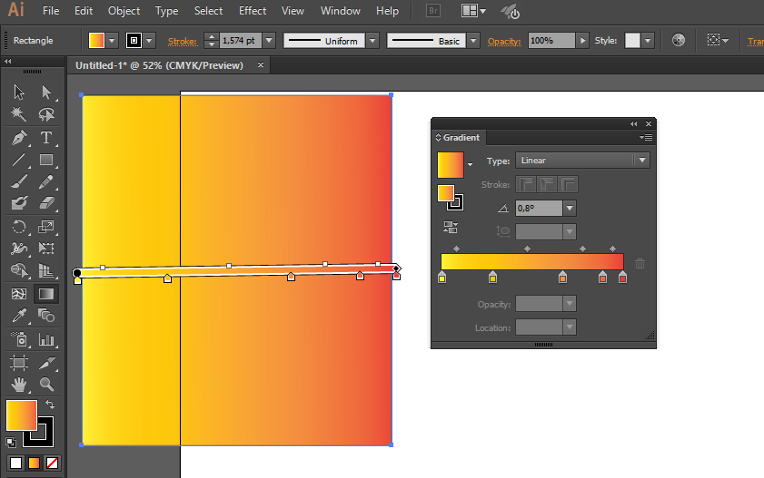Click the Opacity link in control bar

(x=504, y=42)
